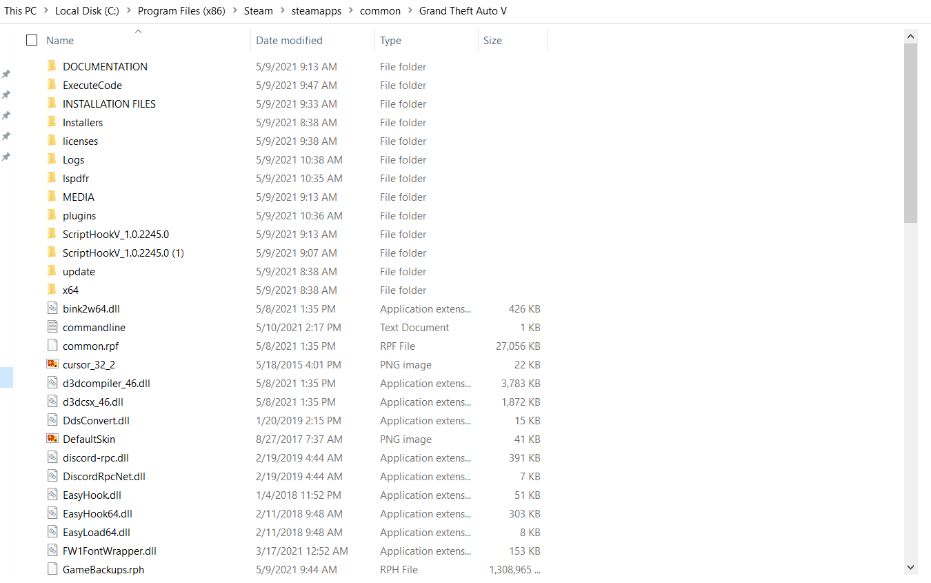Click the '1/4/2018 11:52 PM' date of EasyHook.dll
Screen dimensions: 931x583
[299, 495]
